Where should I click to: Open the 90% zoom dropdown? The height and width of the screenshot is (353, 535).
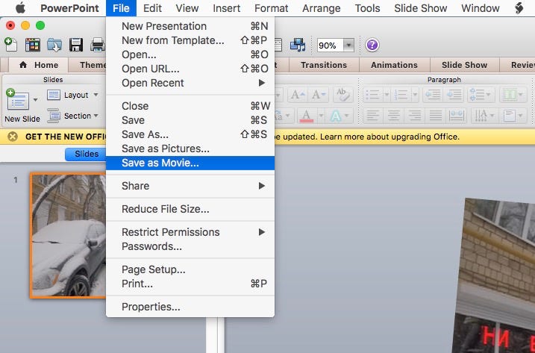pyautogui.click(x=348, y=45)
